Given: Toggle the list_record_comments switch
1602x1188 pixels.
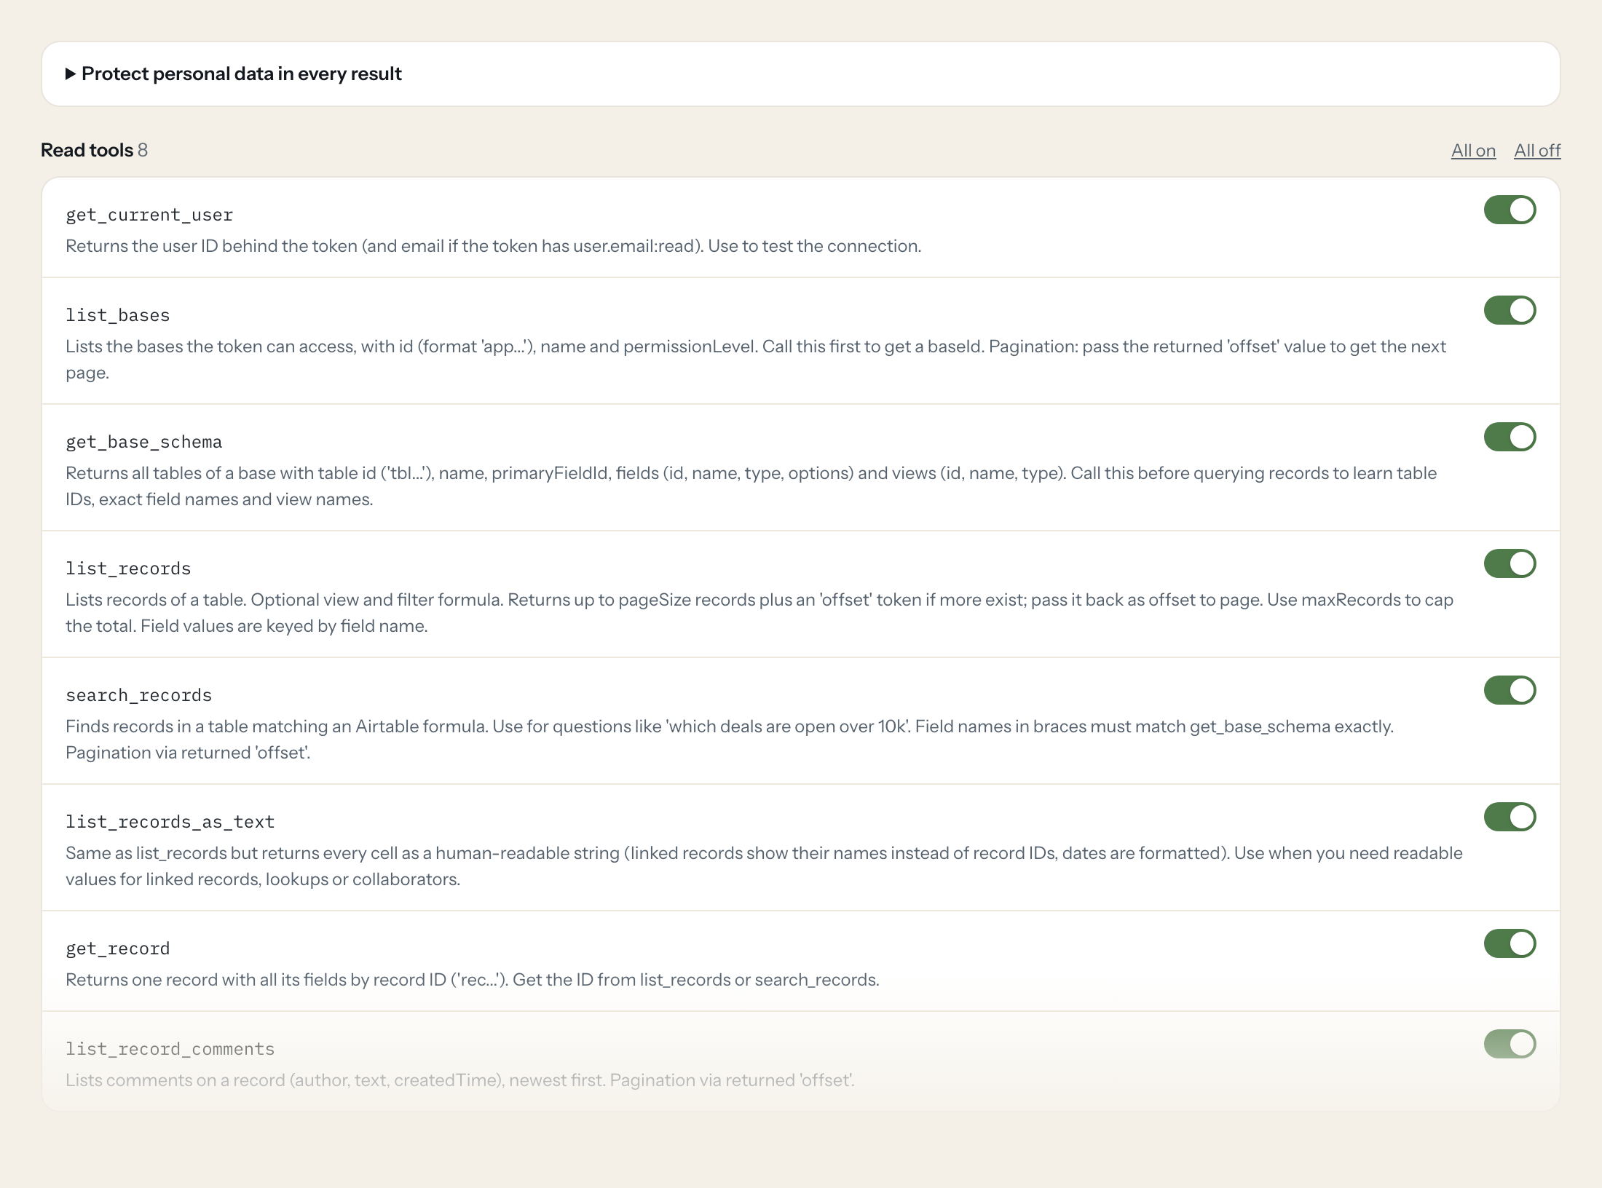Looking at the screenshot, I should pos(1510,1044).
